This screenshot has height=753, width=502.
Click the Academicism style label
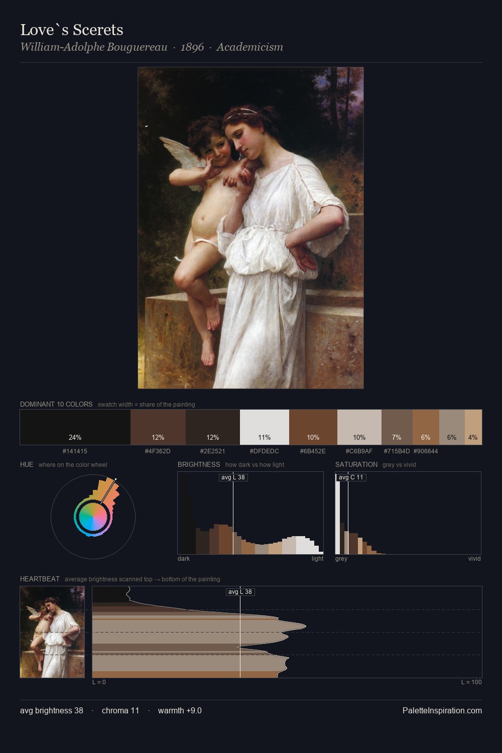click(x=249, y=47)
